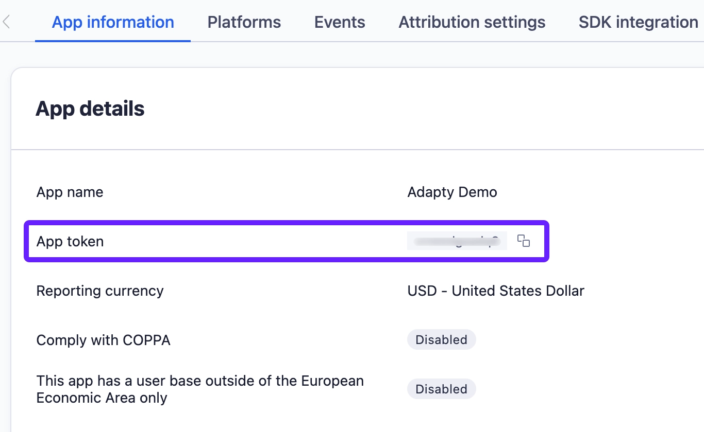Screen dimensions: 704x432
Task: Click the App token row label
Action: (x=70, y=241)
